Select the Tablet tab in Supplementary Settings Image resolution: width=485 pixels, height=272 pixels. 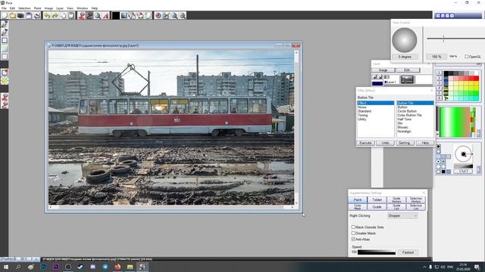pos(377,199)
